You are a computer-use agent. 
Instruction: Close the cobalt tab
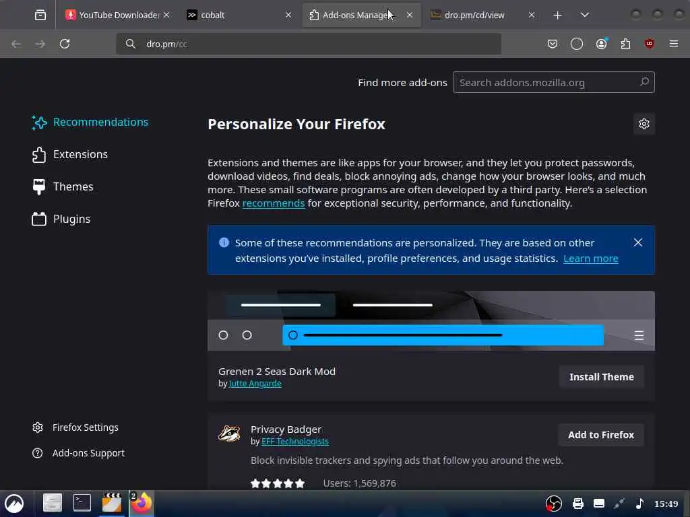(288, 15)
